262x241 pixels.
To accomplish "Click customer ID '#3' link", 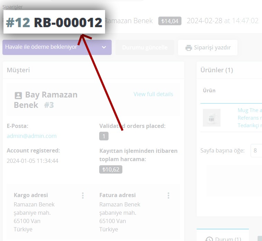I will click(49, 105).
